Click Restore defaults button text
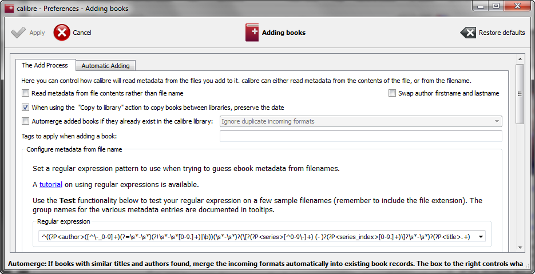The height and width of the screenshot is (274, 535). pyautogui.click(x=502, y=33)
